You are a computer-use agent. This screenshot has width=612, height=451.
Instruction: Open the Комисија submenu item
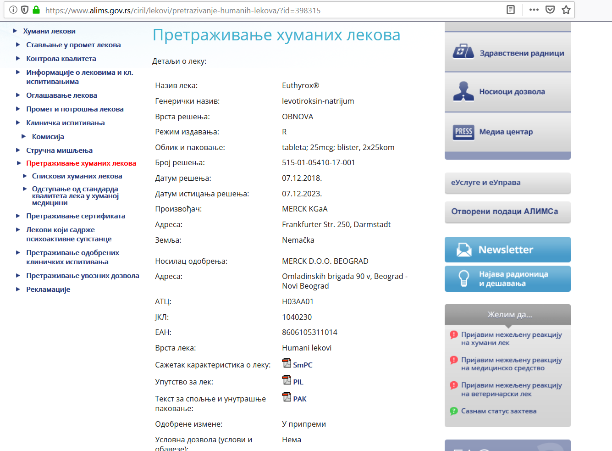(x=48, y=137)
